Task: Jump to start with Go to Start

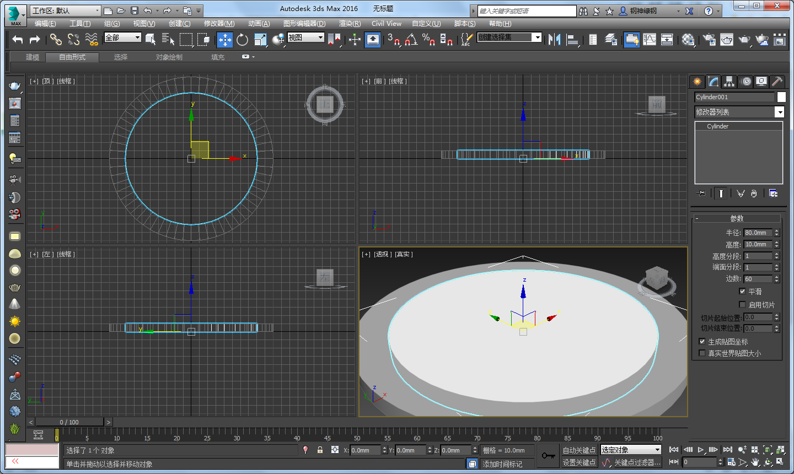Action: click(674, 450)
